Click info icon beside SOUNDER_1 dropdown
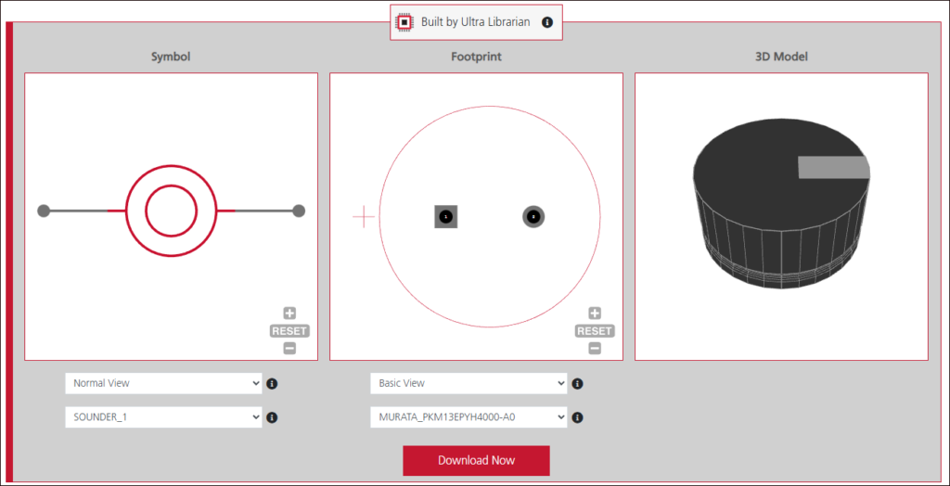This screenshot has height=486, width=950. click(x=272, y=417)
